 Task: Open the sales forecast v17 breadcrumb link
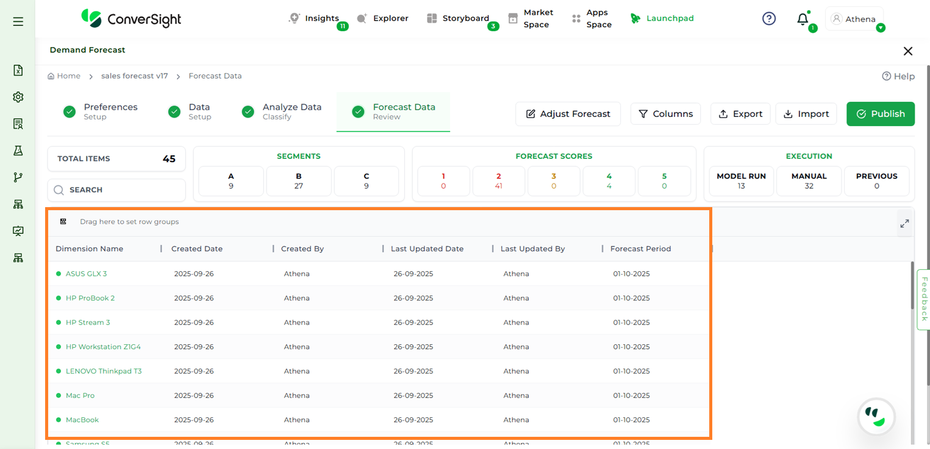[x=134, y=76]
